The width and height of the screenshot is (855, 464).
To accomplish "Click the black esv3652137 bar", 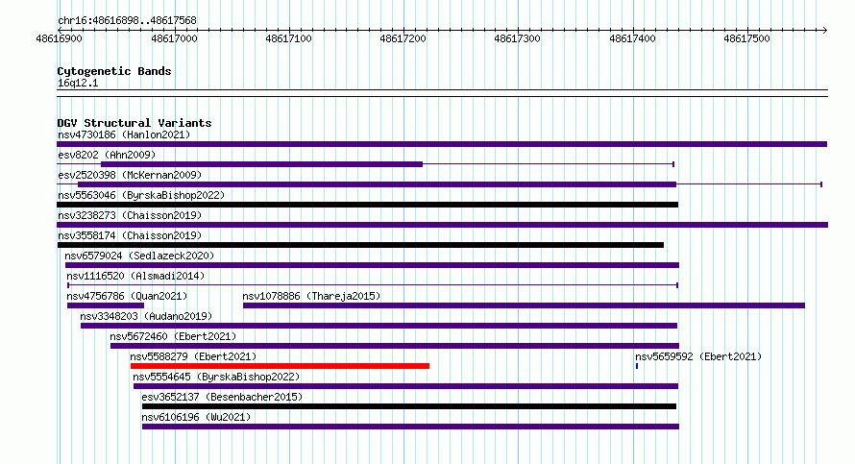I will point(409,406).
